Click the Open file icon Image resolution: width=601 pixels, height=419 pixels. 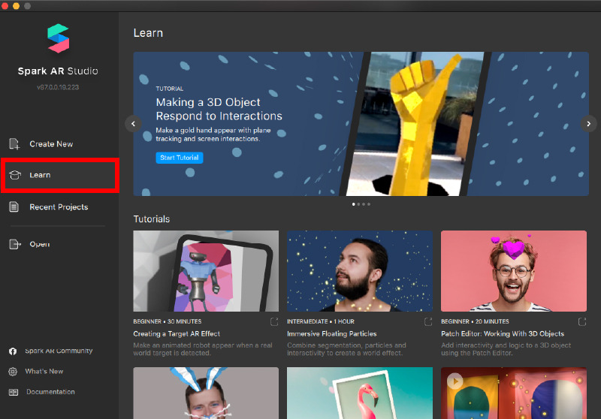coord(14,244)
